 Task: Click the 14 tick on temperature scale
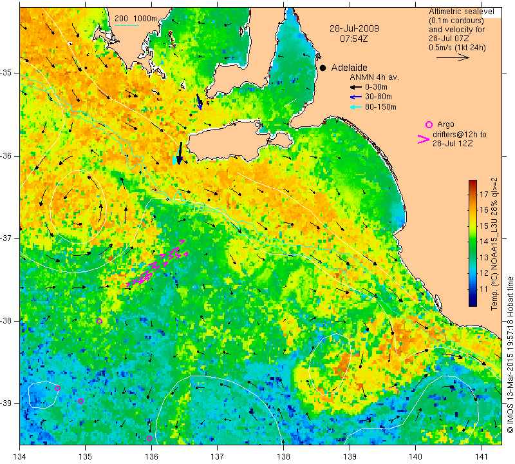click(484, 242)
